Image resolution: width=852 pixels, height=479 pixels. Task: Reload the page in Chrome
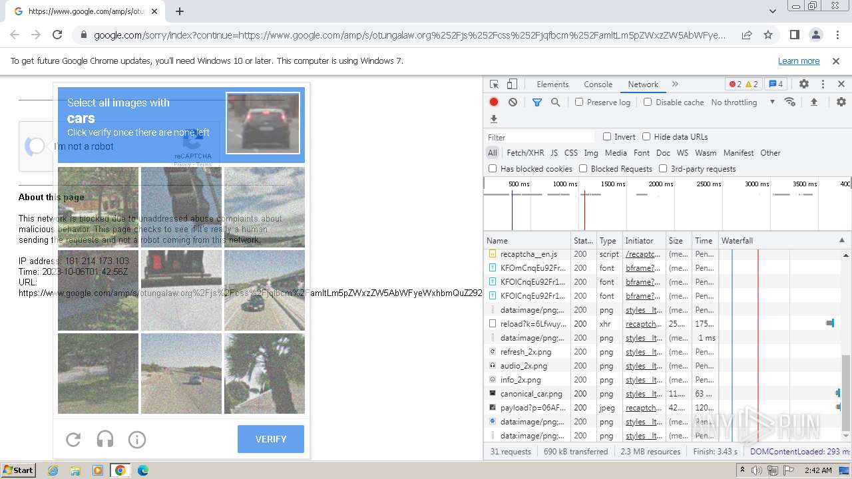point(57,35)
